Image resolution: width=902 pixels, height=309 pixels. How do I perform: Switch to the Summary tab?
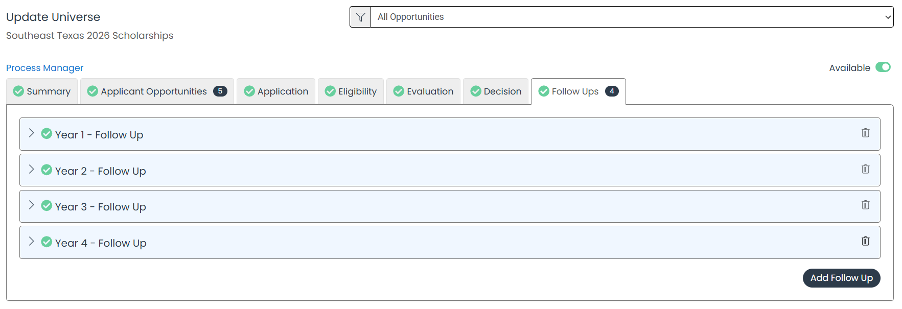coord(42,91)
